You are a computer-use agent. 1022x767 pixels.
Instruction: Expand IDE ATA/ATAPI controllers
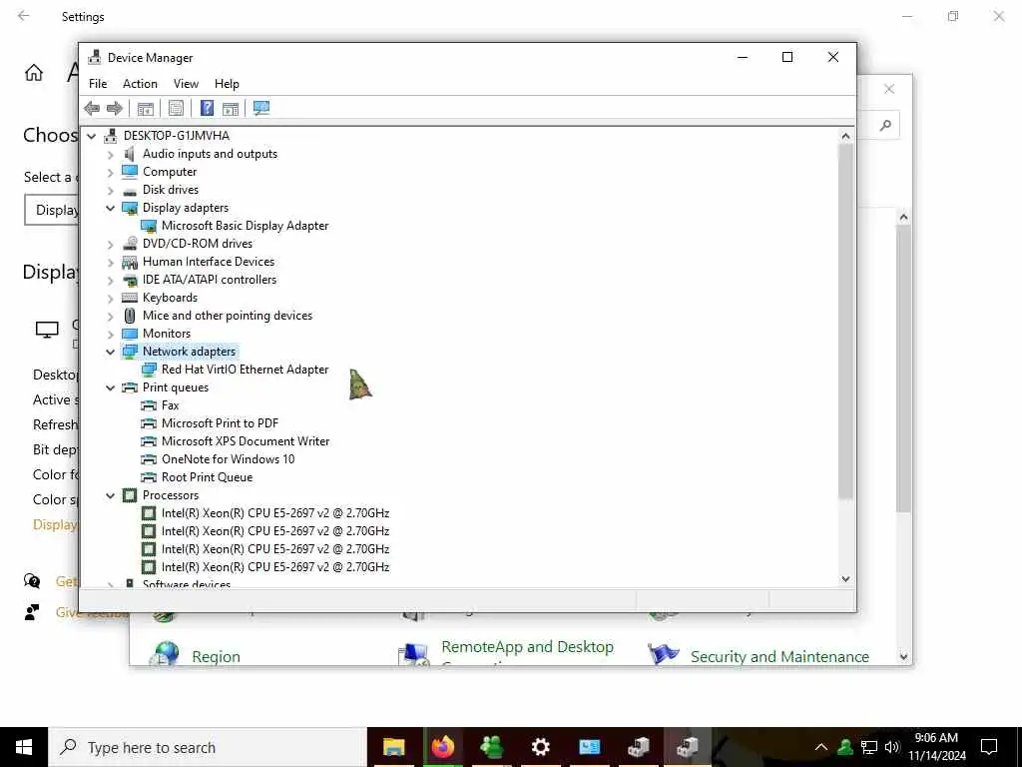point(110,281)
